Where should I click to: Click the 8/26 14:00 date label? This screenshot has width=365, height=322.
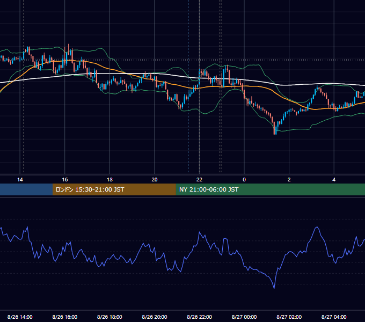[x=20, y=317]
